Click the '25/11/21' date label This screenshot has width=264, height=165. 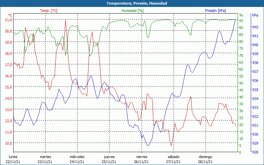coord(109,162)
